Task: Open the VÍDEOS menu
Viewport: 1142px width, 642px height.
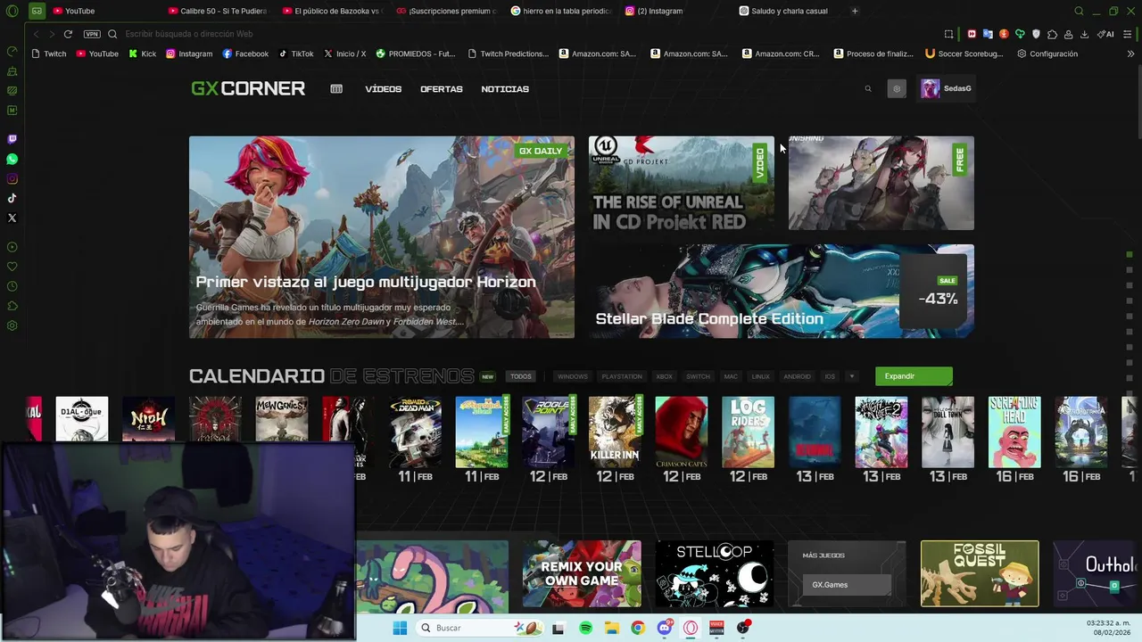Action: pyautogui.click(x=384, y=89)
